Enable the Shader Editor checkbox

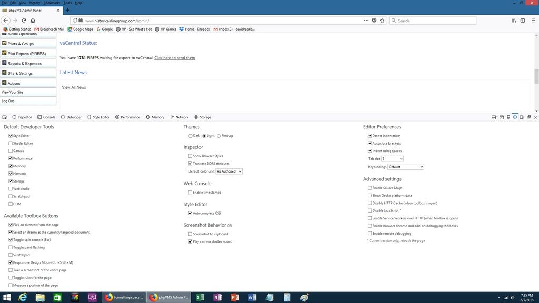[11, 144]
